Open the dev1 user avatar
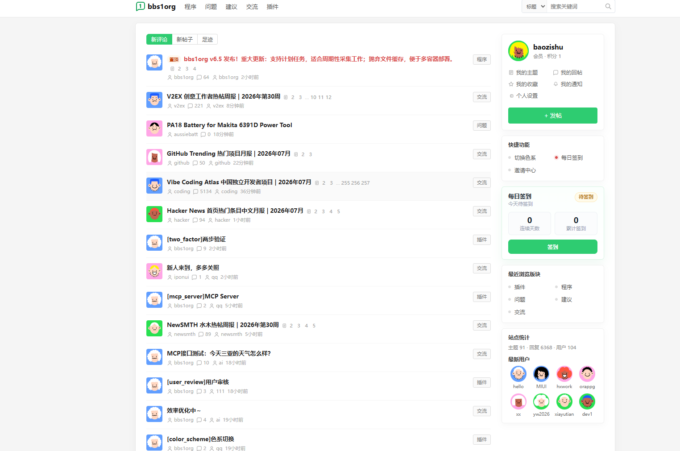 pos(587,401)
